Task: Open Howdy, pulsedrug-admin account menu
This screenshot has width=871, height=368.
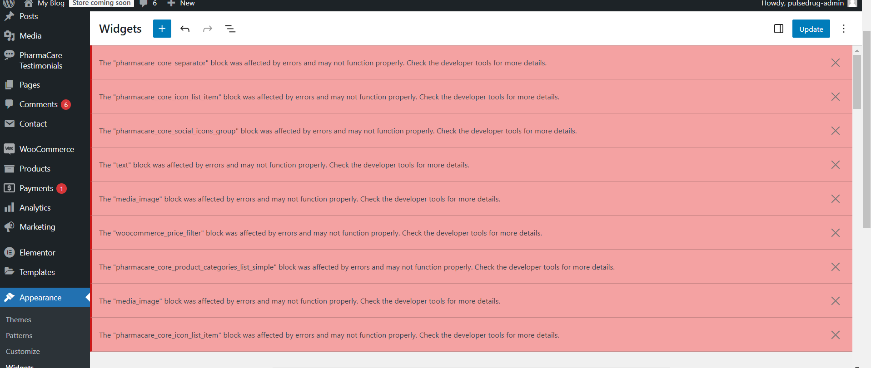Action: 809,4
